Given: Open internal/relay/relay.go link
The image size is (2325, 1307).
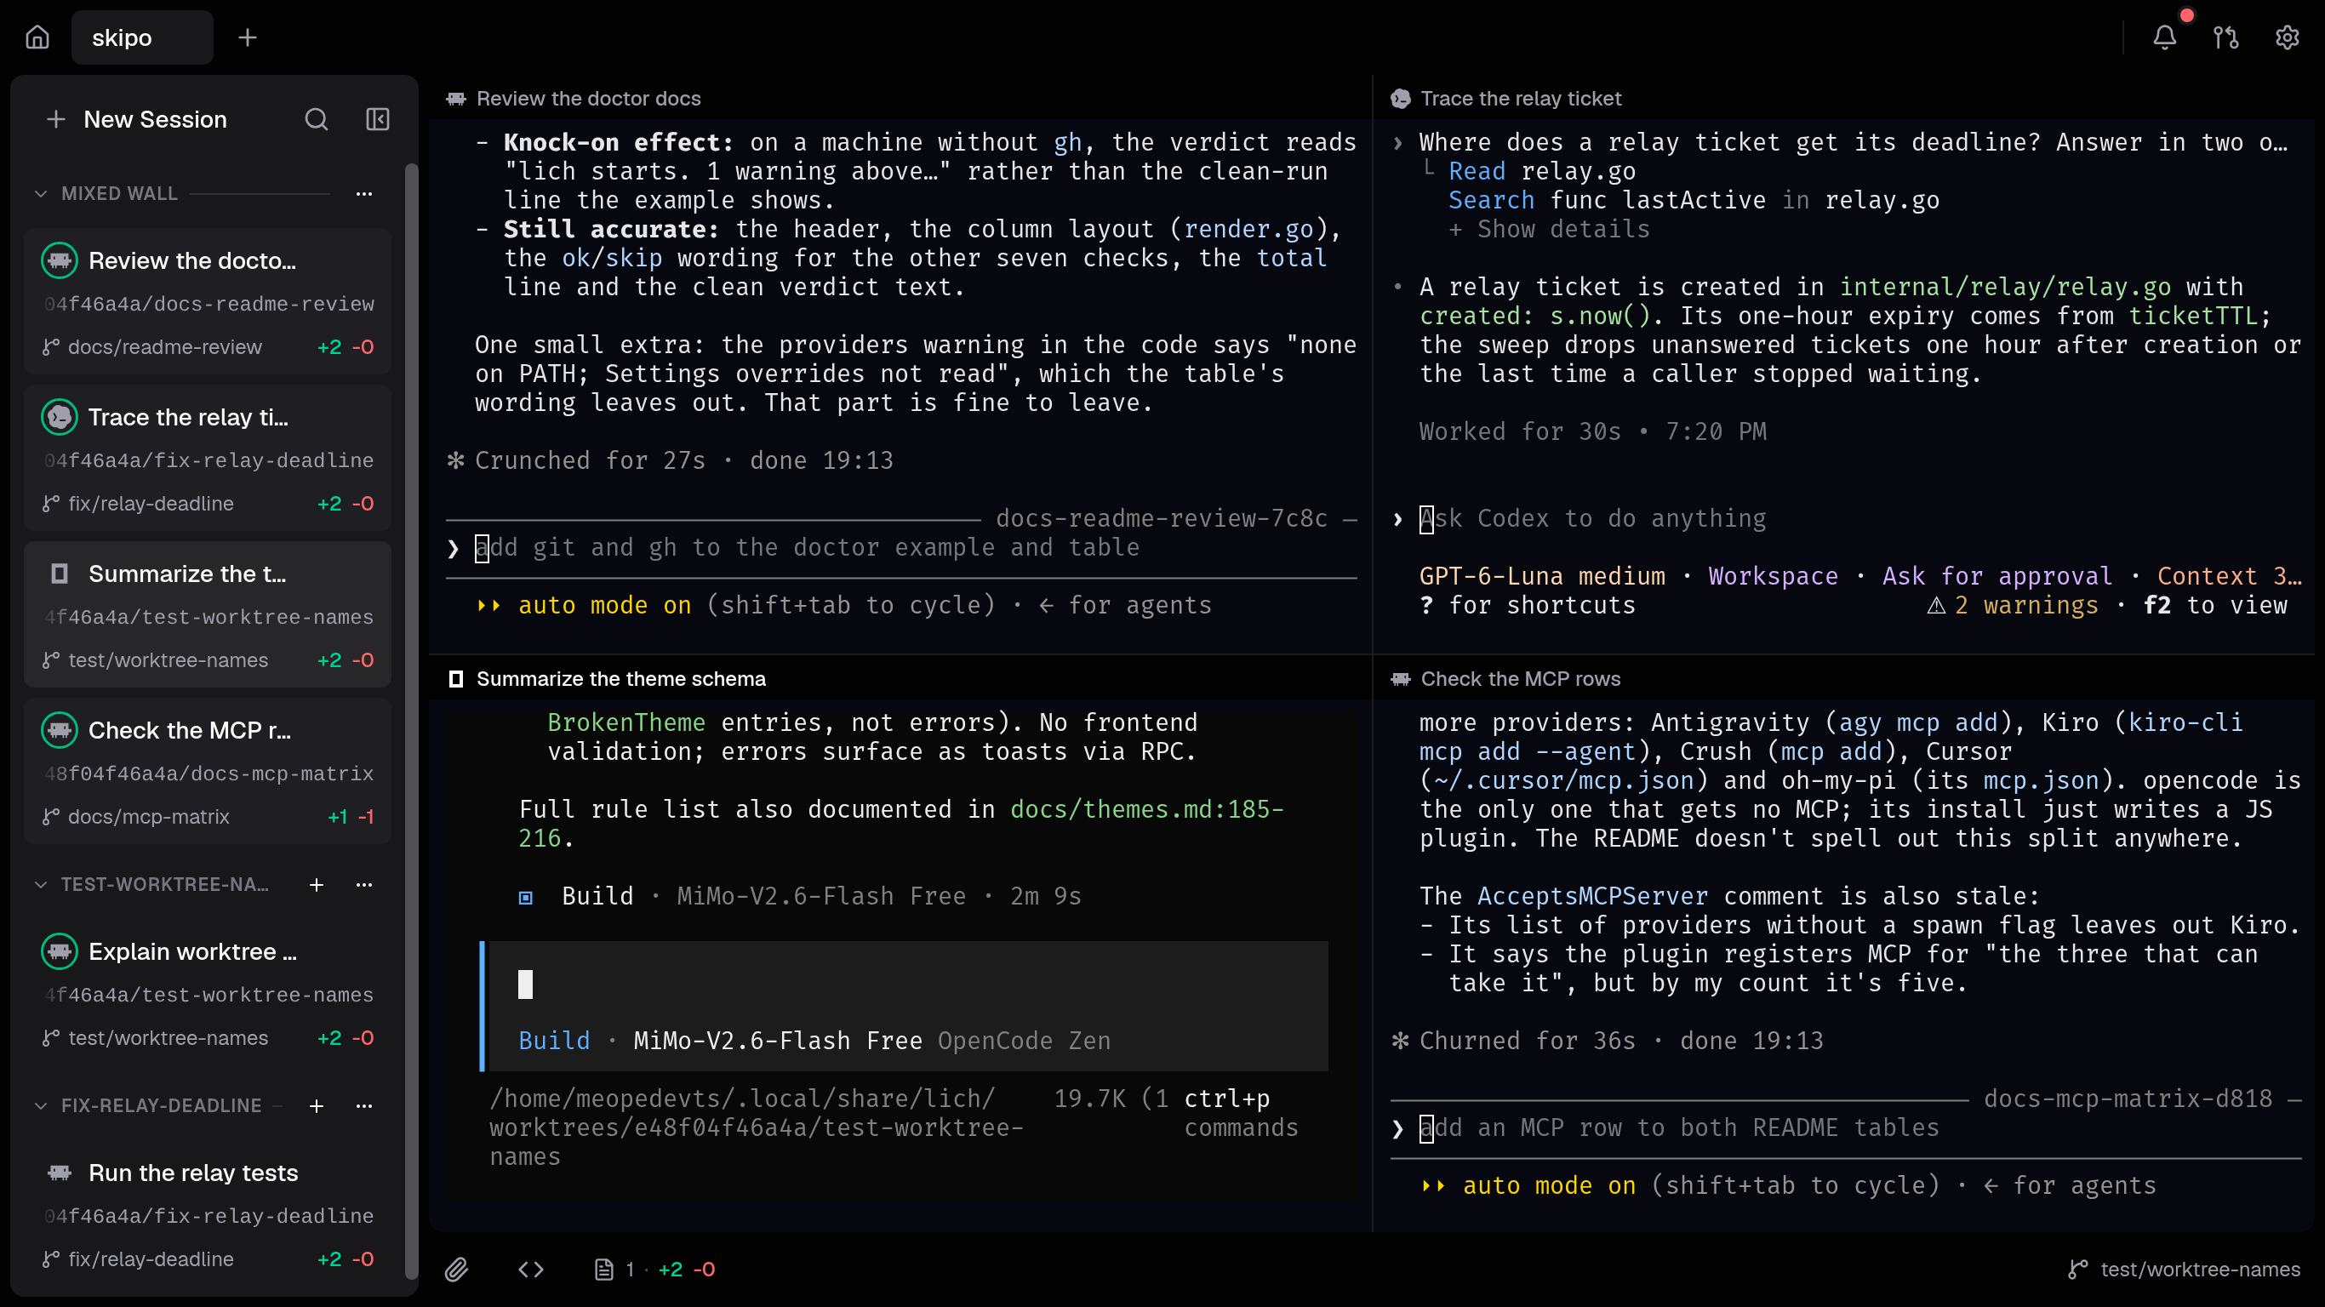Looking at the screenshot, I should coord(2005,287).
